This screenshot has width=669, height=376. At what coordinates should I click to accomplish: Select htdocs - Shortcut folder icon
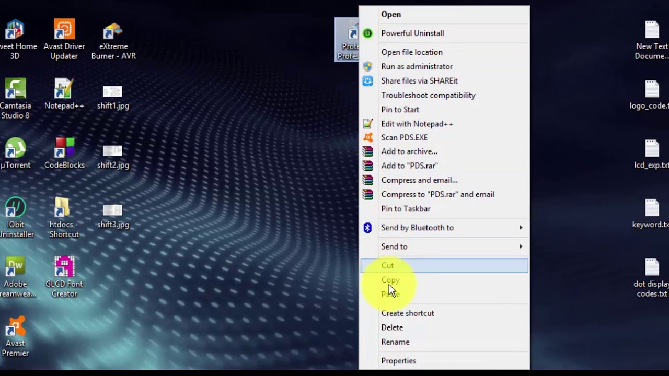(x=64, y=218)
